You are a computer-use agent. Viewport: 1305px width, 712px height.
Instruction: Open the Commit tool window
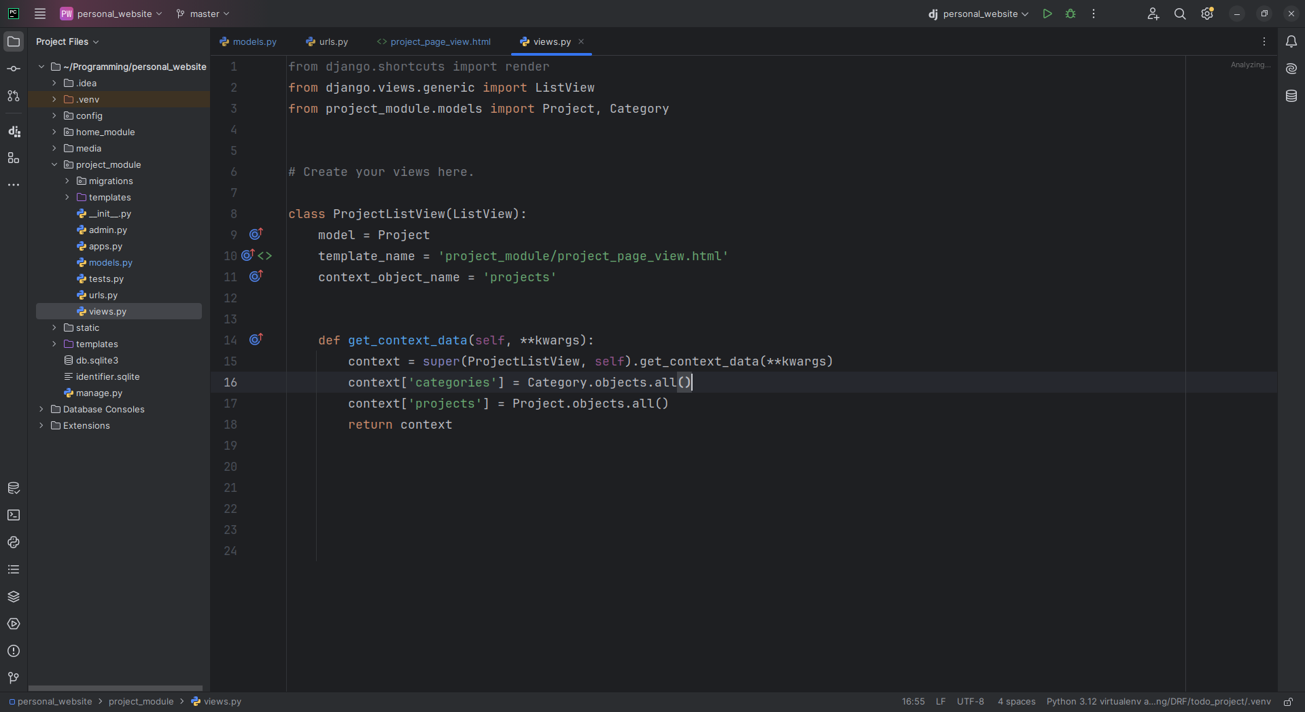click(14, 69)
